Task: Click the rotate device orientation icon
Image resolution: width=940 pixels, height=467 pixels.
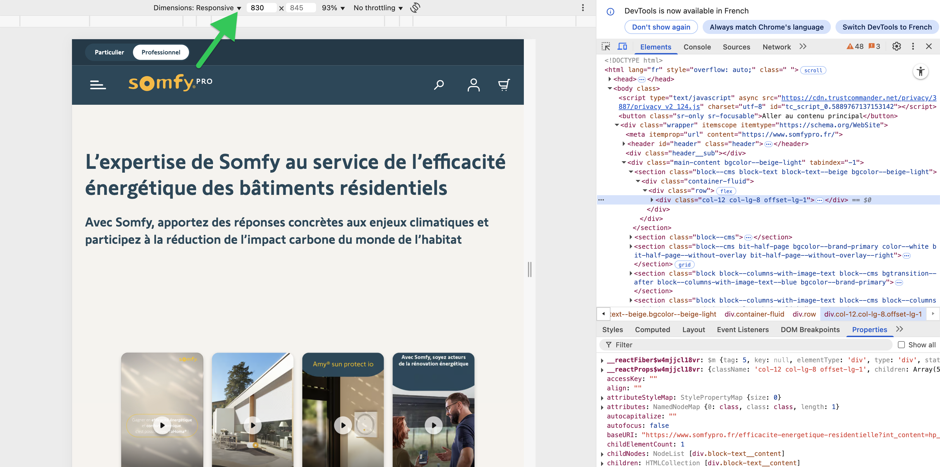Action: 415,8
